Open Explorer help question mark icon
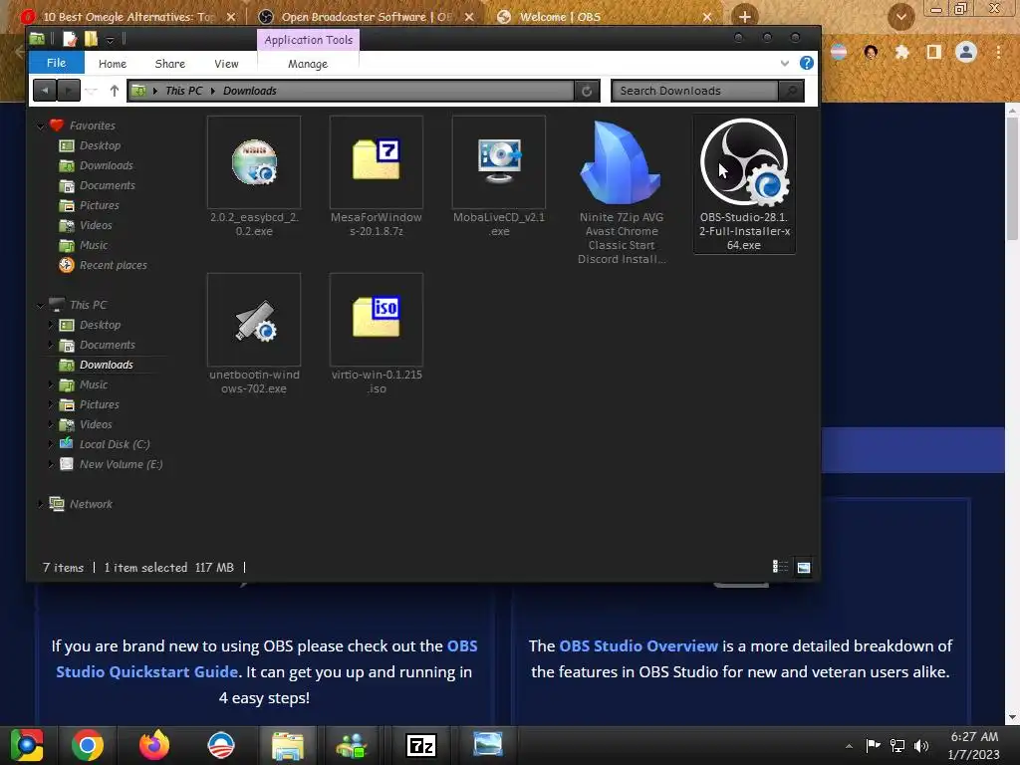 806,63
